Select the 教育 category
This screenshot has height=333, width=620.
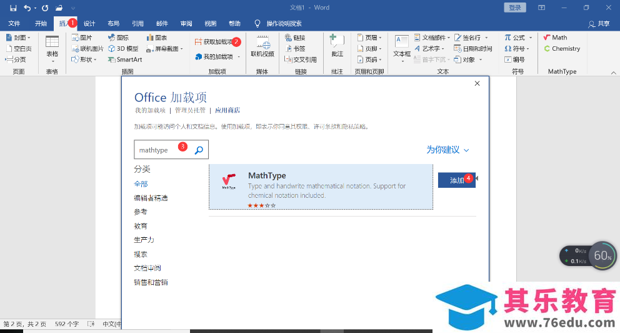(141, 226)
